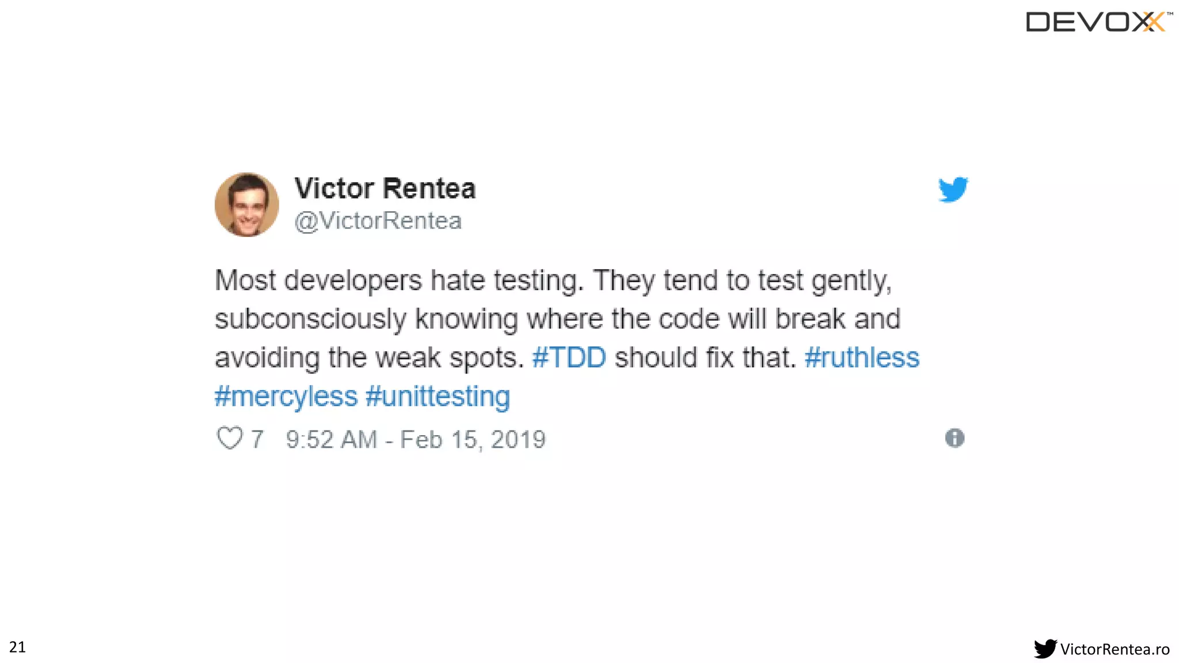Open Victor Rentea's profile picture
Viewport: 1179px width, 663px height.
247,204
